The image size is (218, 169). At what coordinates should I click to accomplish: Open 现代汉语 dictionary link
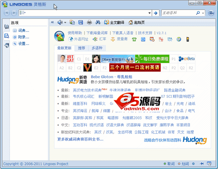click(97, 125)
